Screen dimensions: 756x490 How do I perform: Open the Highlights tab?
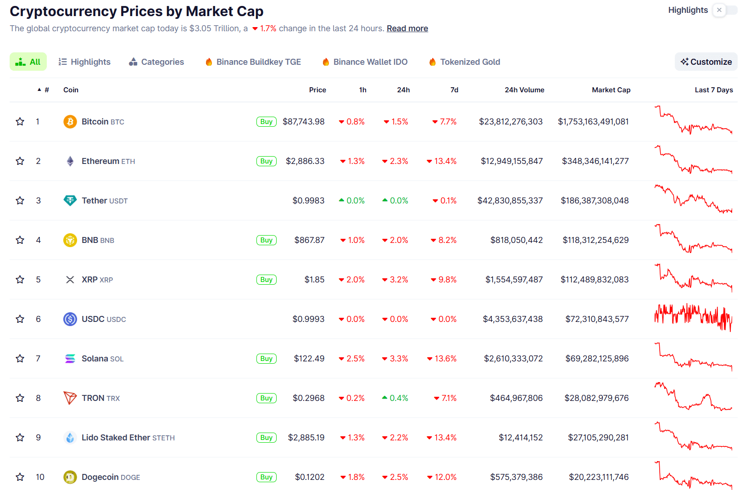(x=84, y=62)
